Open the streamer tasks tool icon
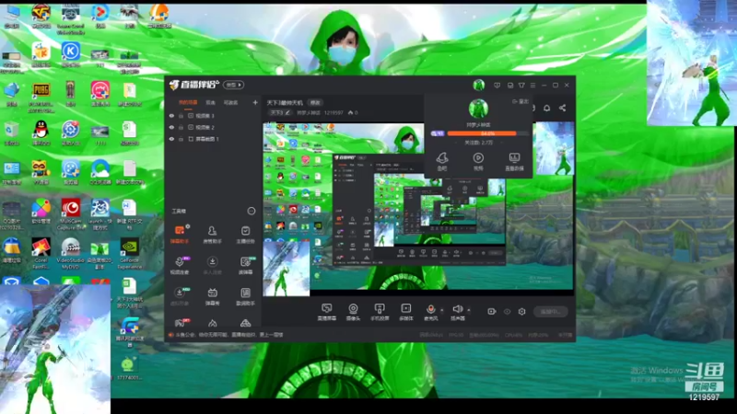The height and width of the screenshot is (414, 737). tap(245, 234)
